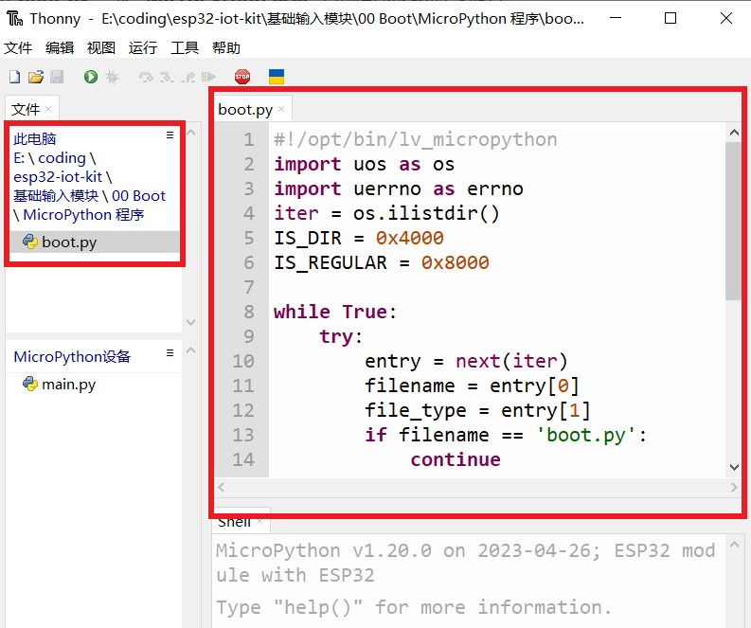Click the open file folder icon
This screenshot has height=628, width=751.
pyautogui.click(x=35, y=77)
